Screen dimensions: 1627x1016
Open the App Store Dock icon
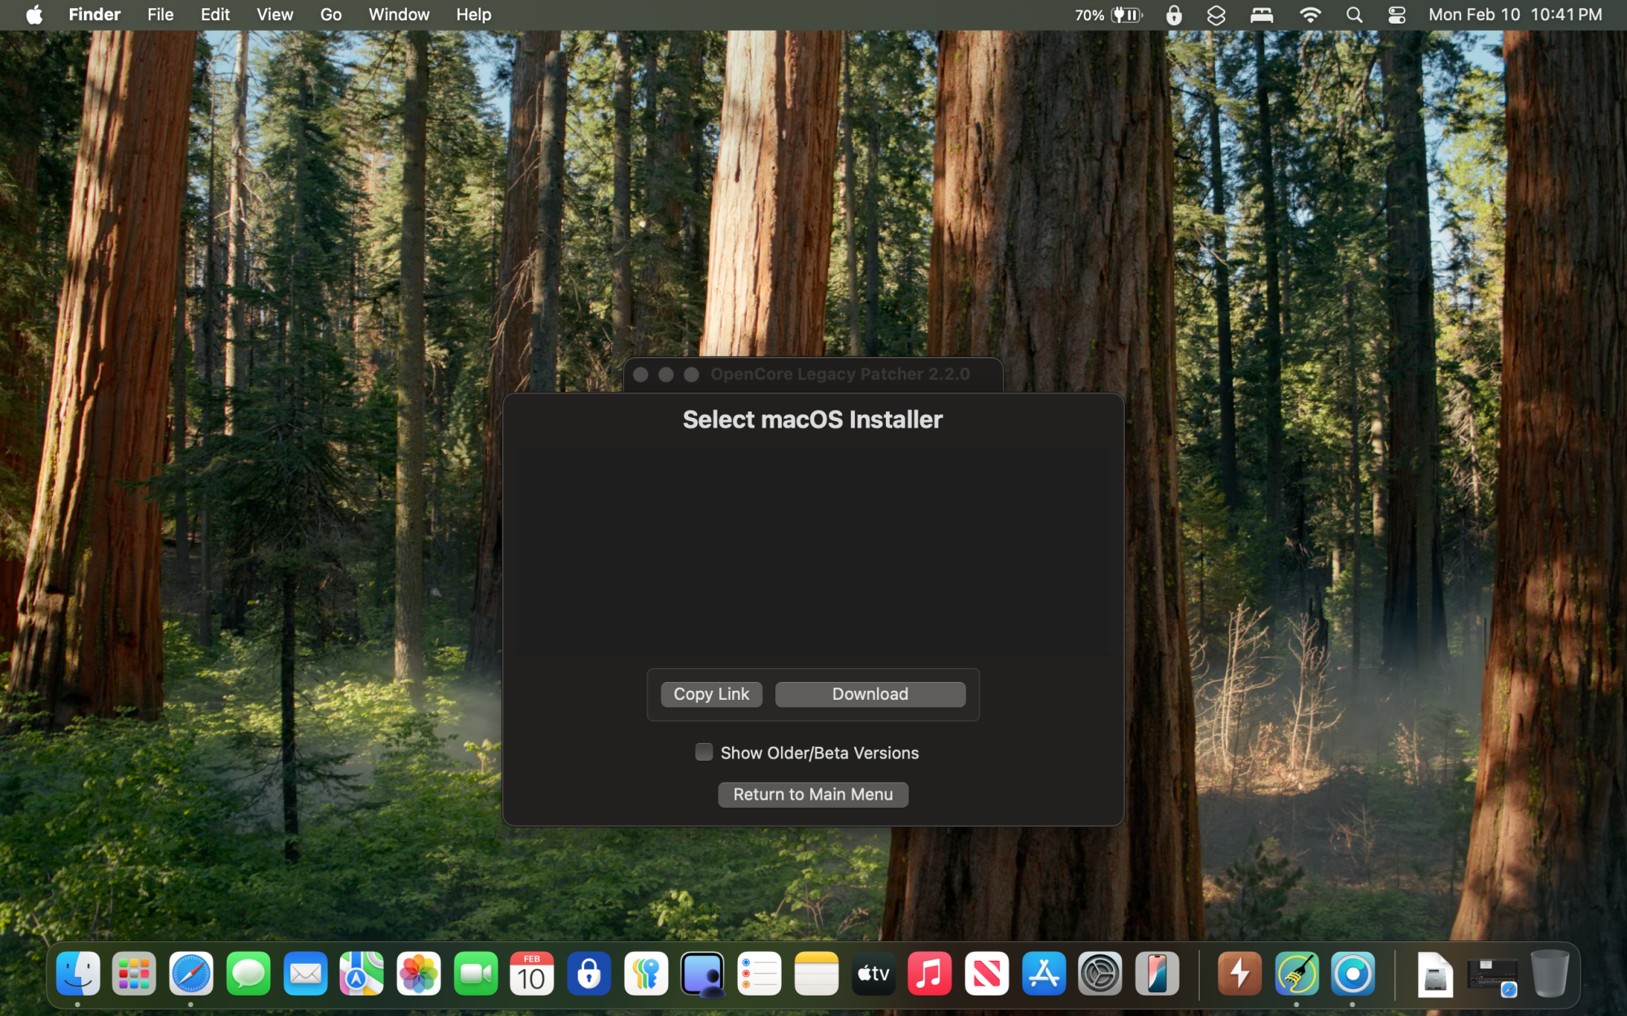point(1044,974)
